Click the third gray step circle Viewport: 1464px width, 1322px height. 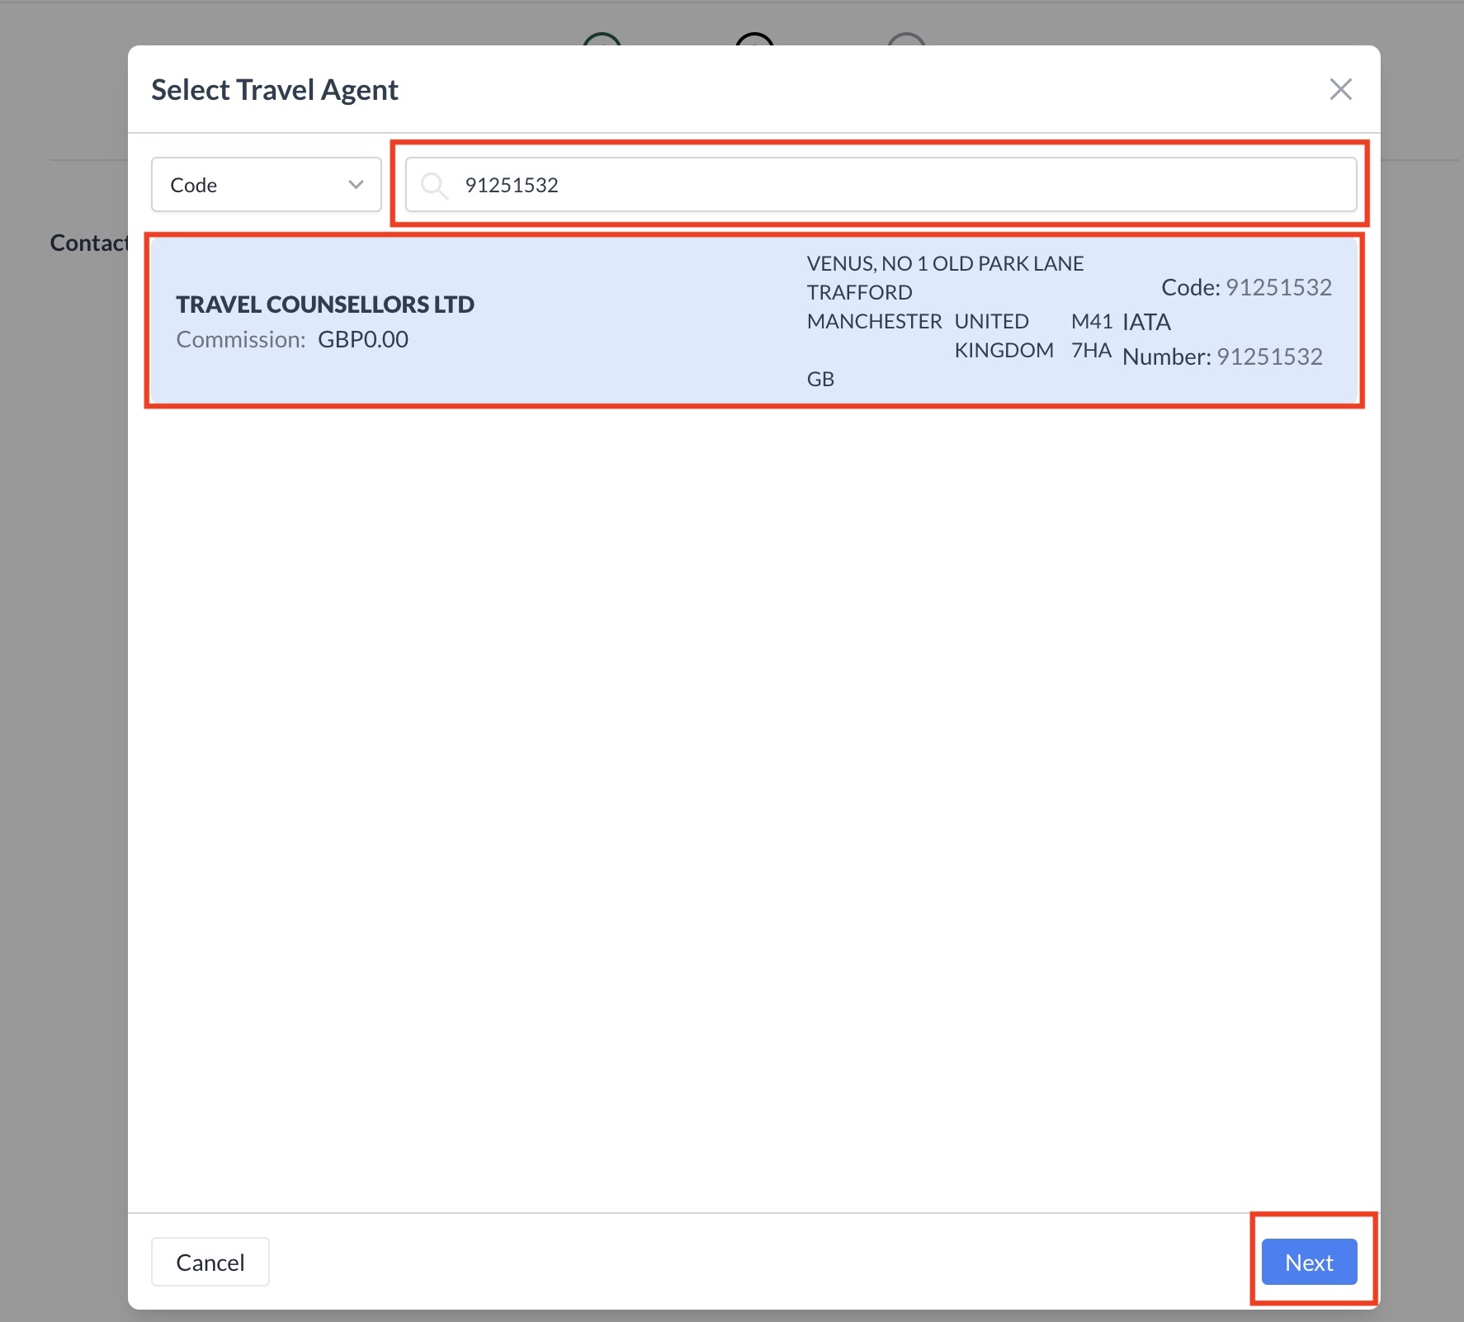[906, 39]
